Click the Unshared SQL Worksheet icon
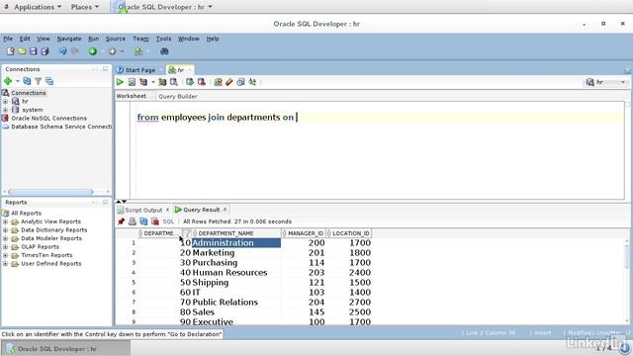Image resolution: width=633 pixels, height=356 pixels. point(218,82)
